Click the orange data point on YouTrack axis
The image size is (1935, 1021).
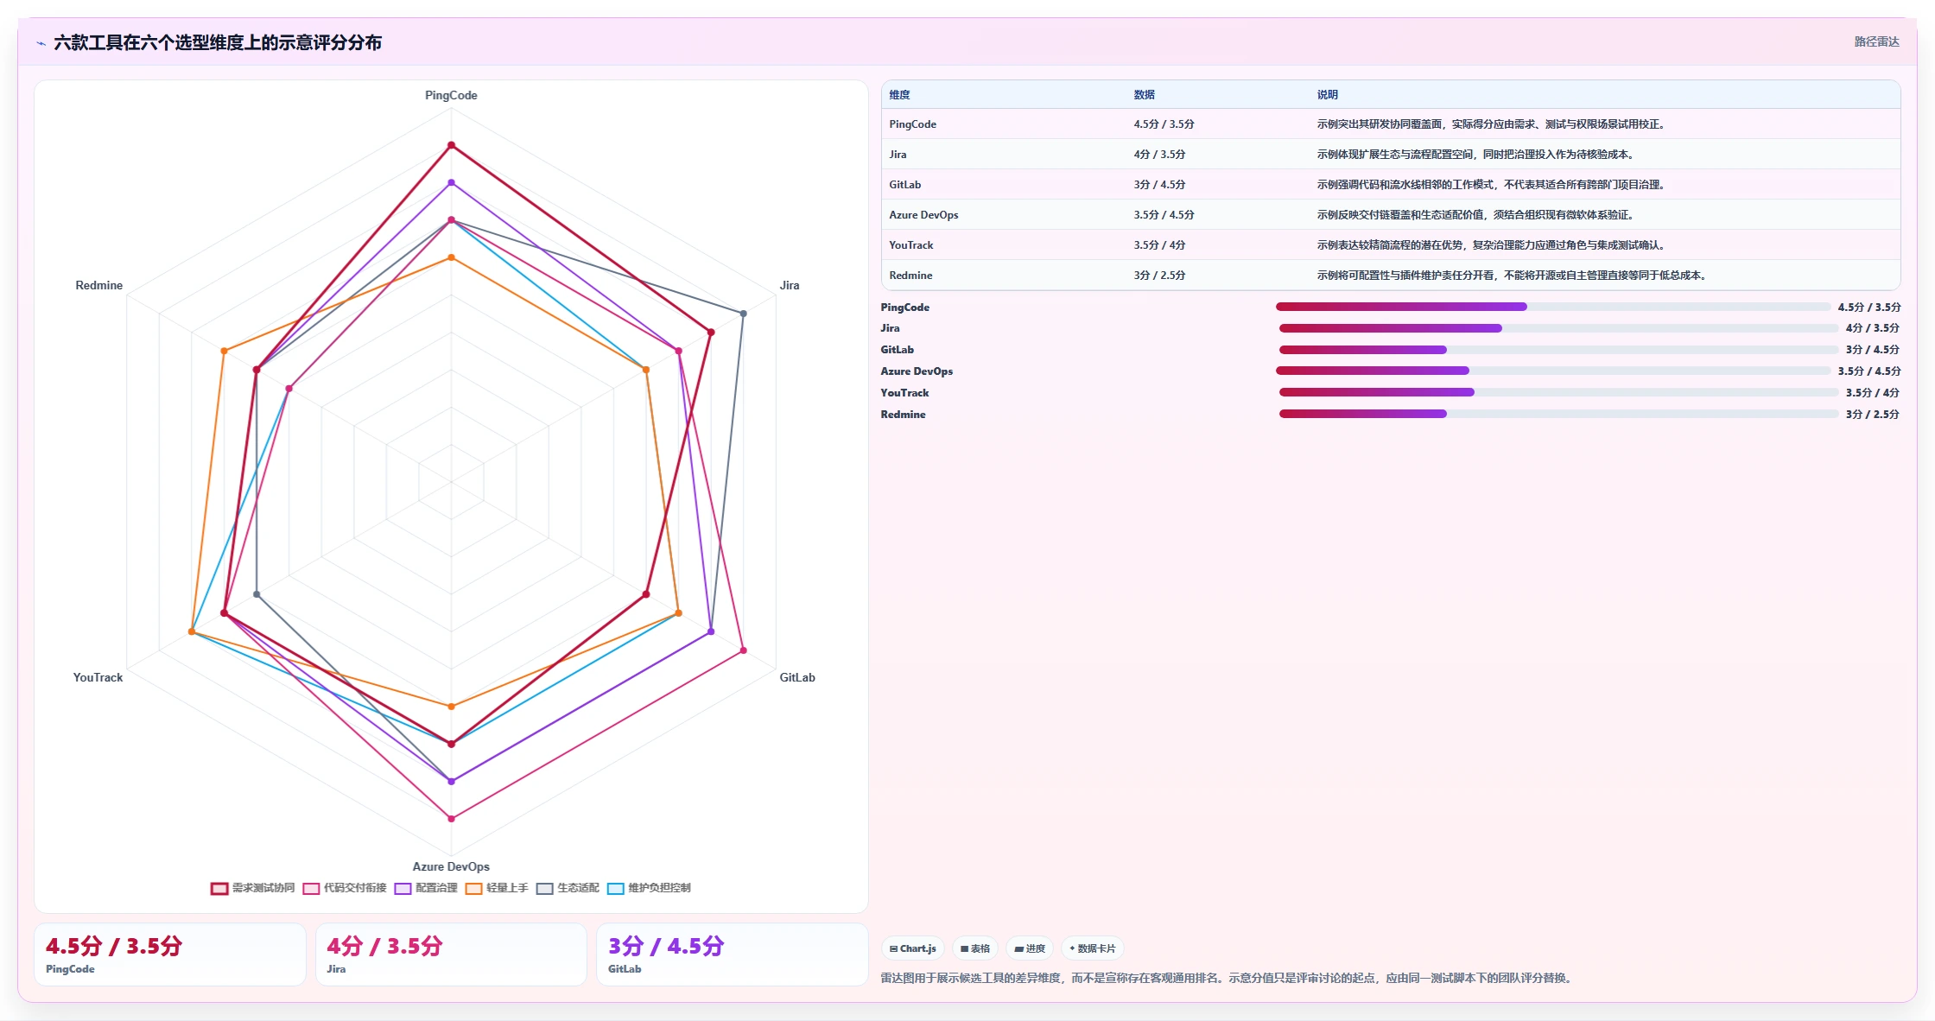(x=192, y=631)
